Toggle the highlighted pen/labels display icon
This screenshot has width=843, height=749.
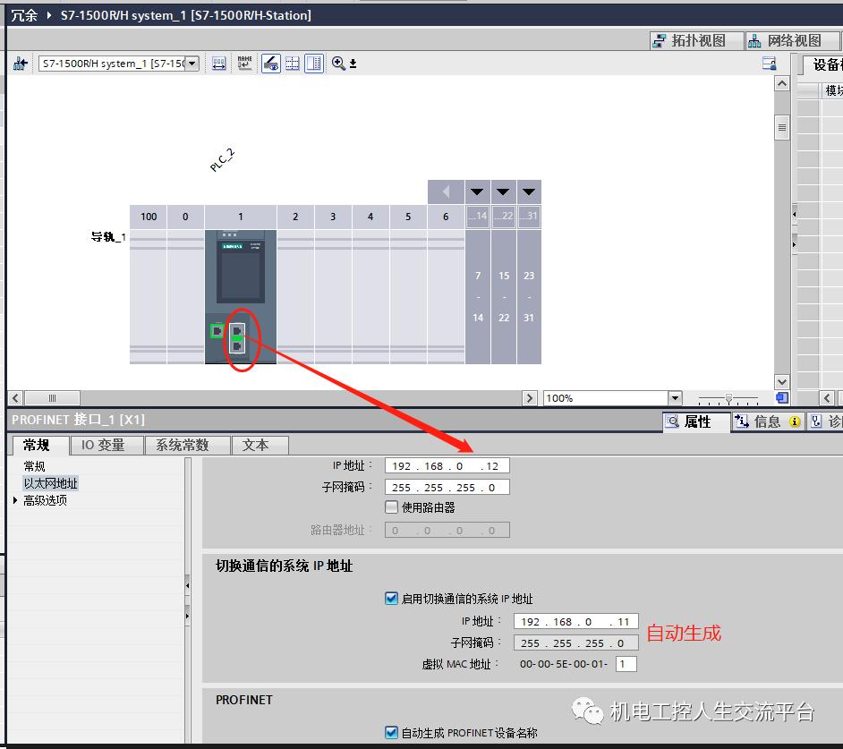pyautogui.click(x=269, y=64)
